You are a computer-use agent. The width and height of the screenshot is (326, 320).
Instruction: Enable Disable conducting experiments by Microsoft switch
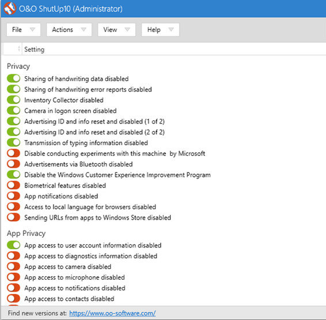point(13,153)
